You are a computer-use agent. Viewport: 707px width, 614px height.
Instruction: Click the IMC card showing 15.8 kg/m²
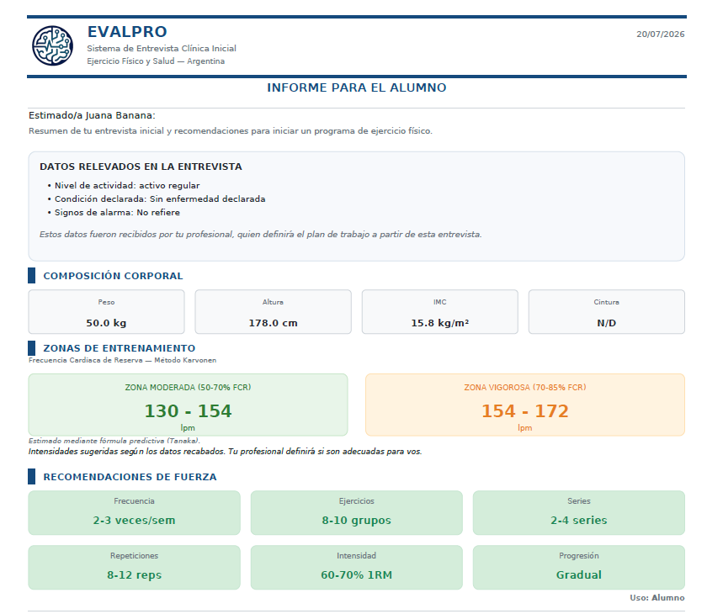(440, 312)
